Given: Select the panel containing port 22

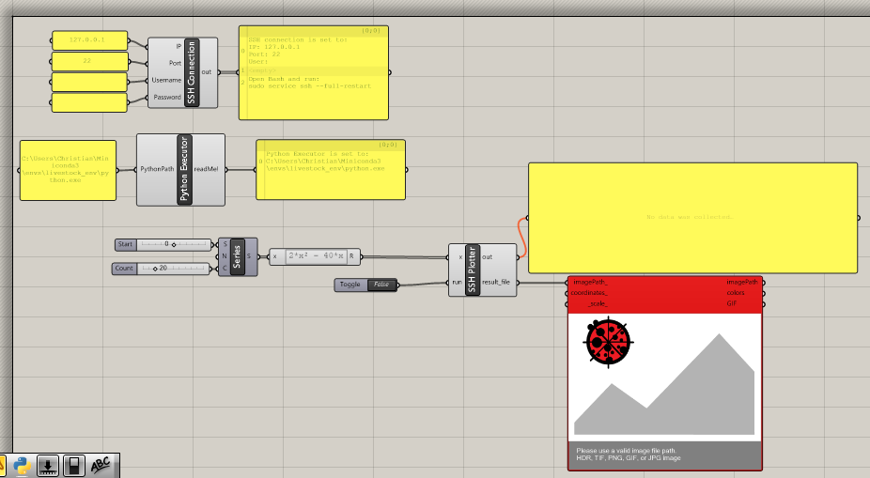Looking at the screenshot, I should click(89, 61).
